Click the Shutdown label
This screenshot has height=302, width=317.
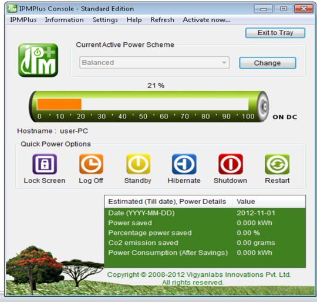pyautogui.click(x=230, y=181)
